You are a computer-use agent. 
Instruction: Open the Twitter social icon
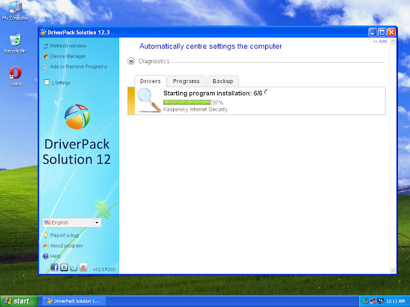(74, 267)
